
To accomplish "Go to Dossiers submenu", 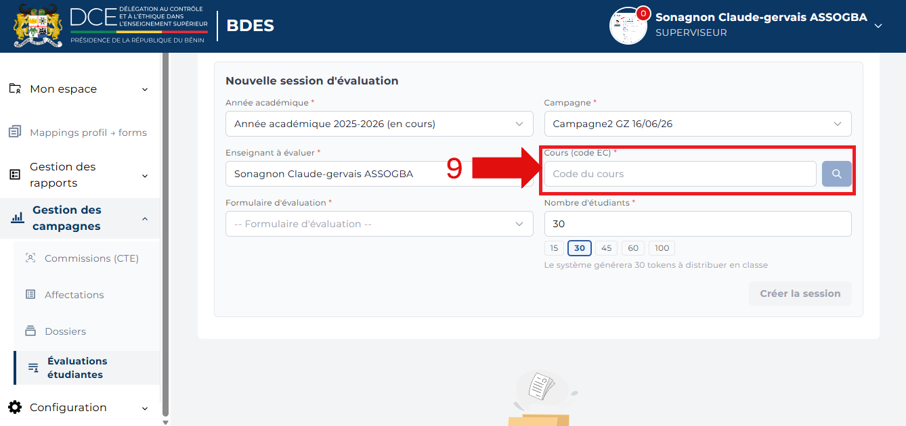I will coord(87,331).
